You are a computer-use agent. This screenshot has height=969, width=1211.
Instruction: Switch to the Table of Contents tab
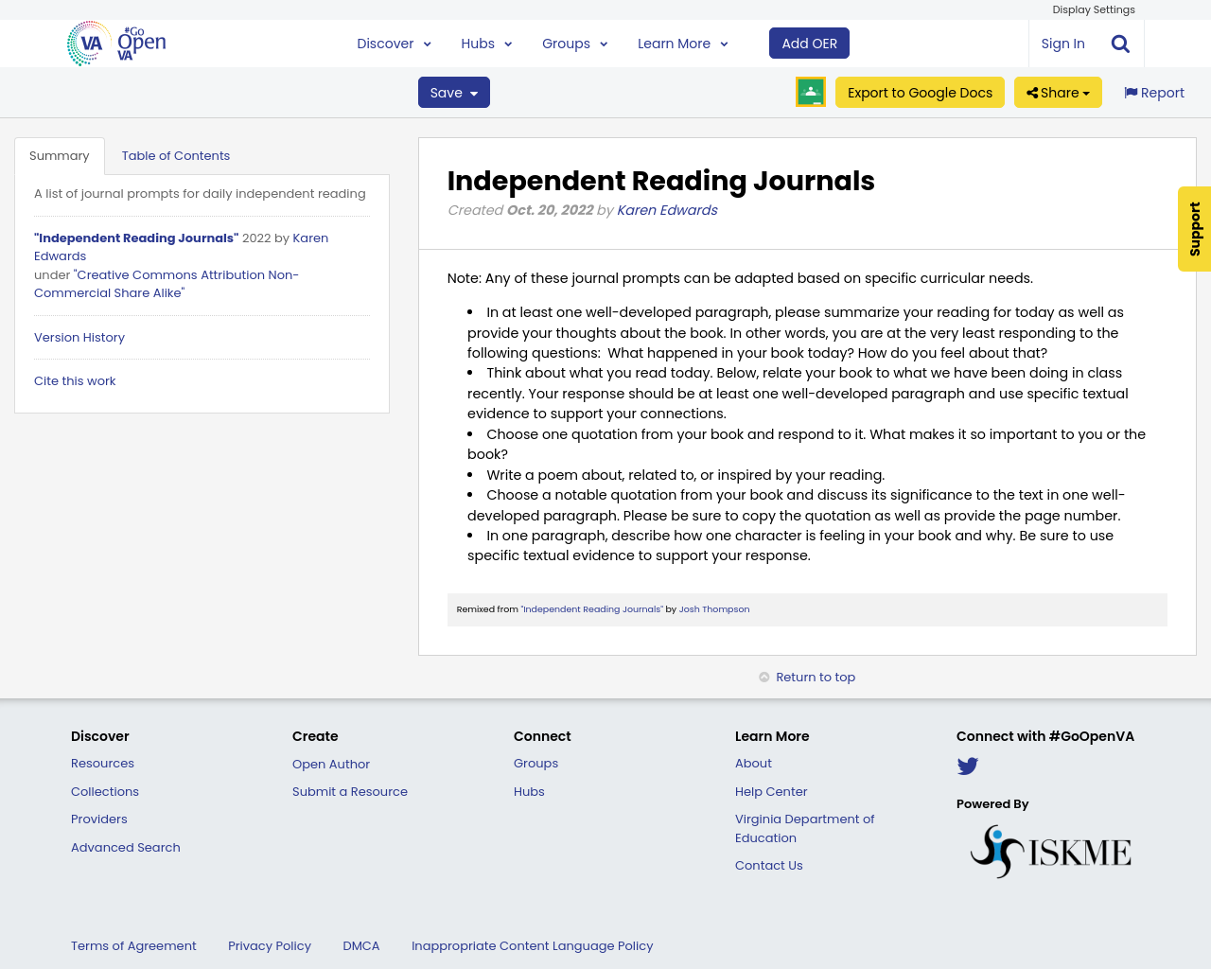(x=176, y=153)
